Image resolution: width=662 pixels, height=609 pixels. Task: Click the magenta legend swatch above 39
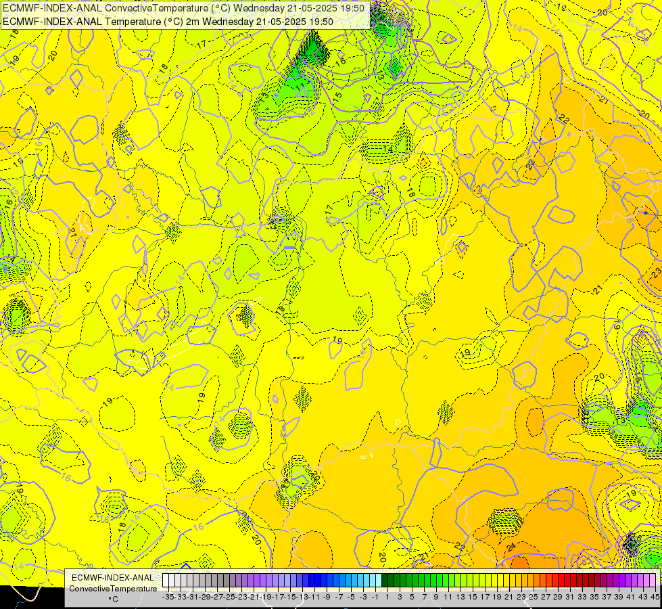(616, 581)
